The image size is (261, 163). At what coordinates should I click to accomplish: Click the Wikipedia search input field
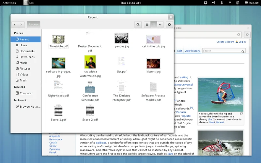221,51
